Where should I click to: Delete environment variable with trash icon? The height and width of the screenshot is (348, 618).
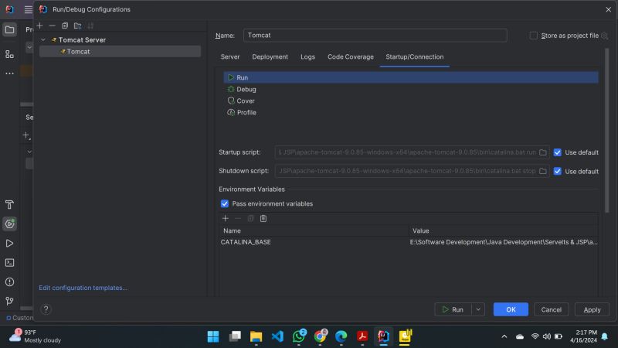263,218
